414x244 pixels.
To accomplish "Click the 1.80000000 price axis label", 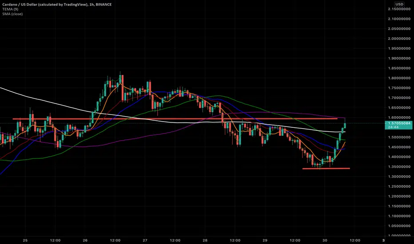I will coord(399,78).
